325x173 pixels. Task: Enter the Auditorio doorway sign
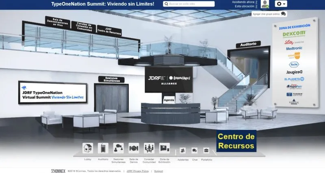click(248, 44)
